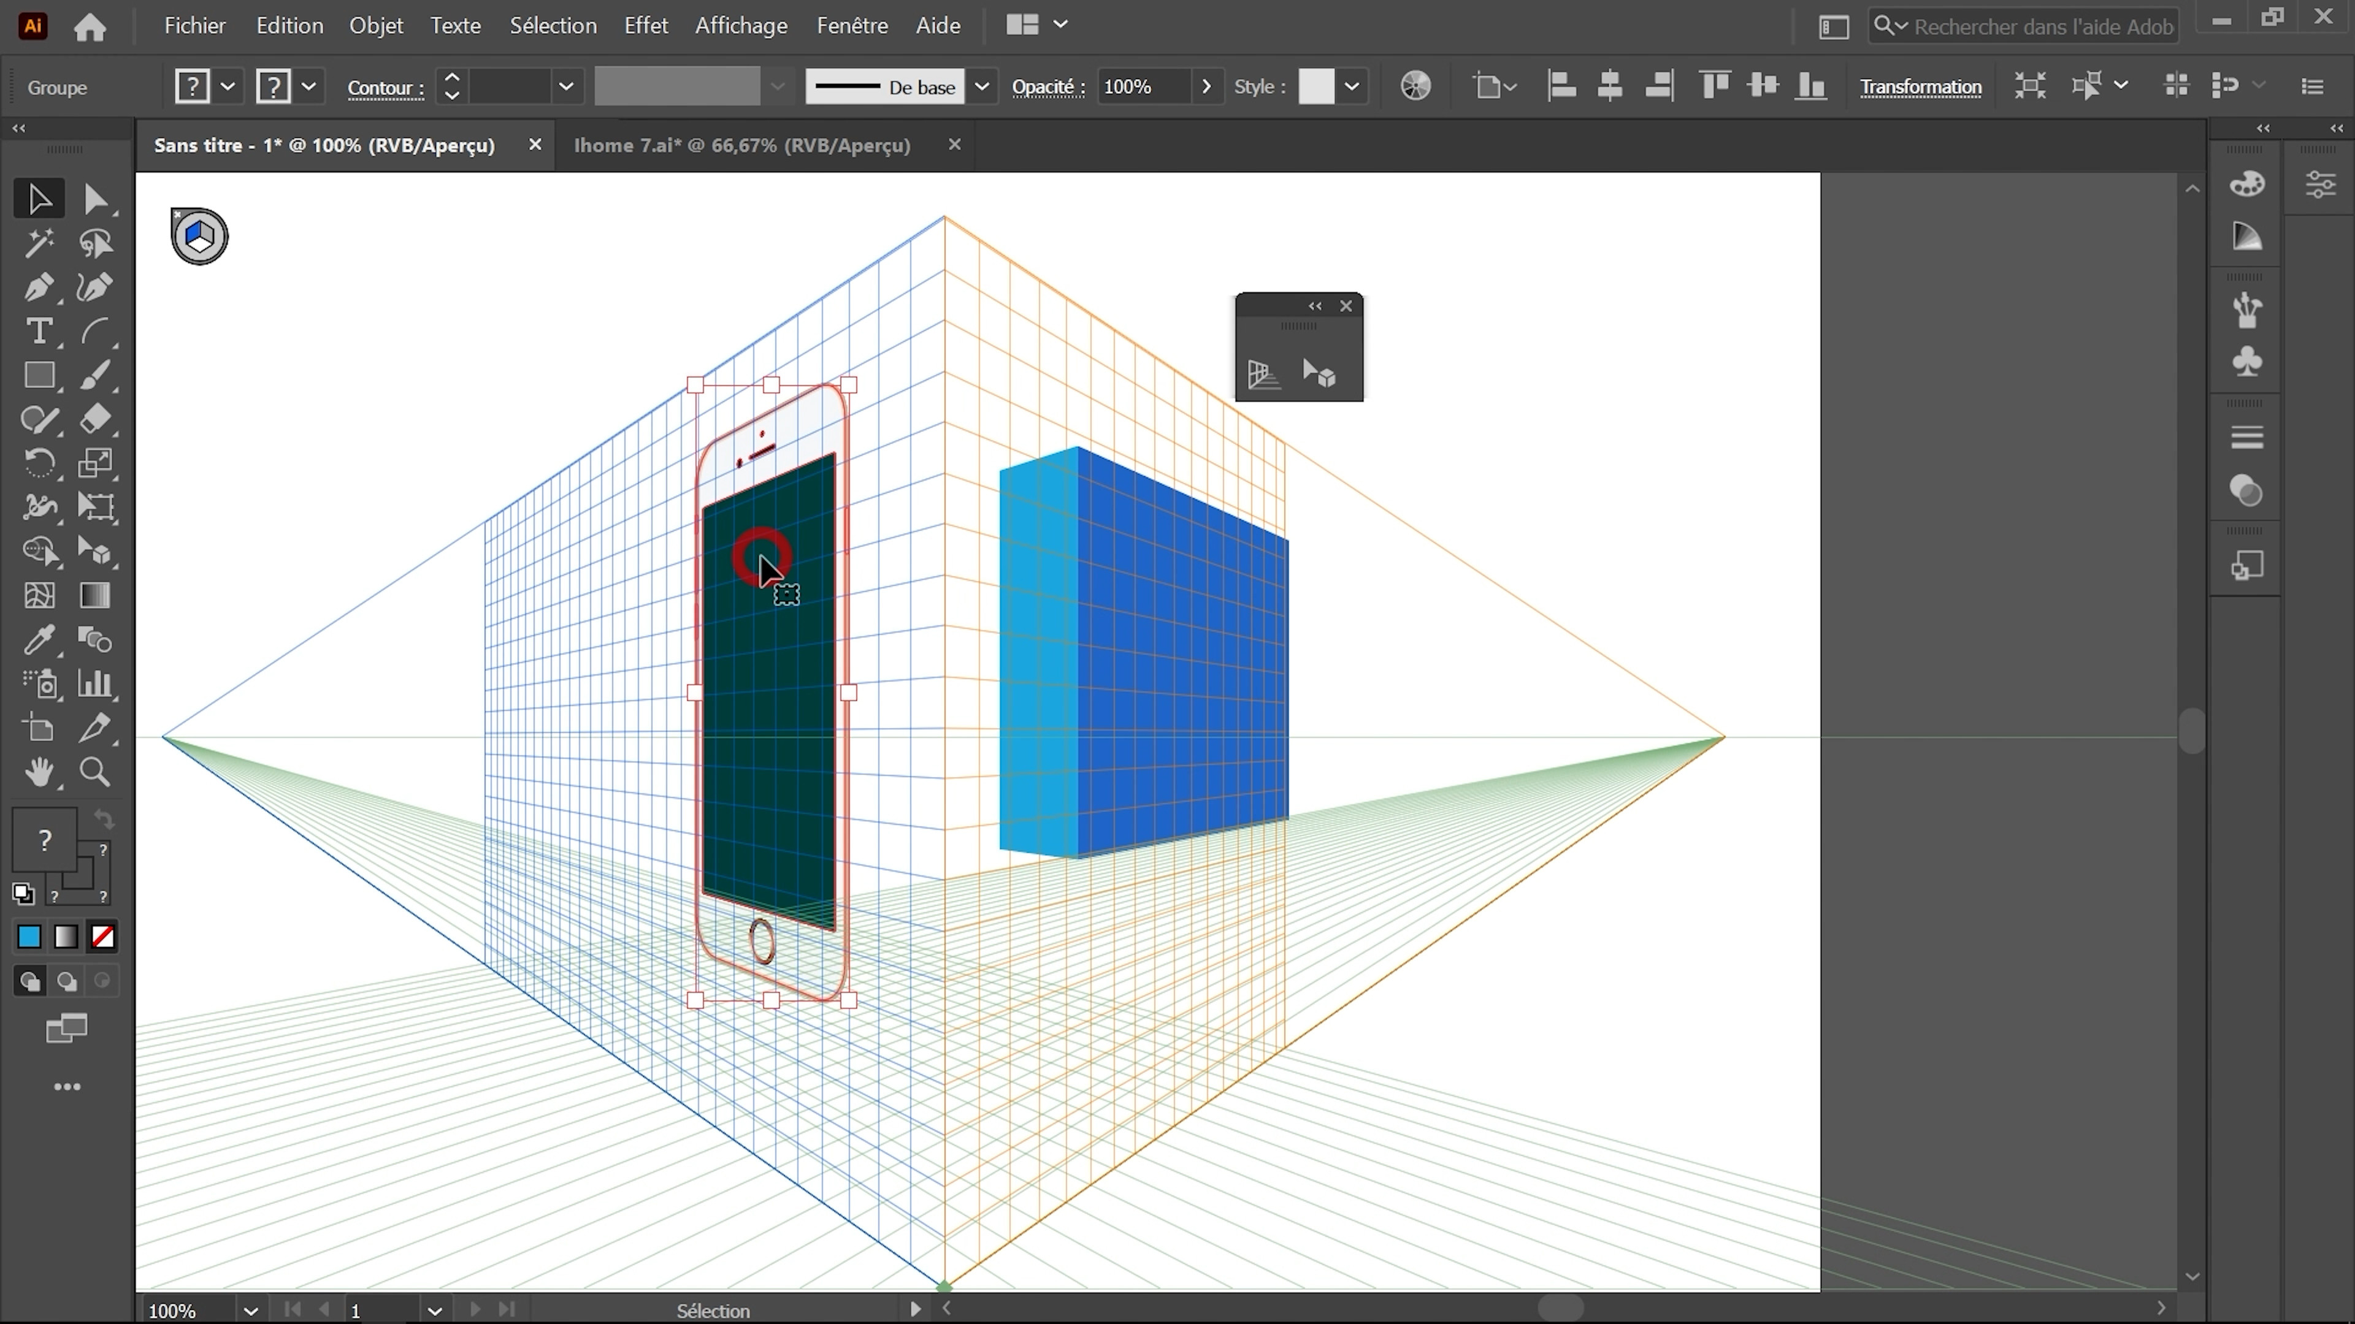The height and width of the screenshot is (1324, 2355).
Task: Select the Selection tool (black arrow)
Action: tap(39, 199)
